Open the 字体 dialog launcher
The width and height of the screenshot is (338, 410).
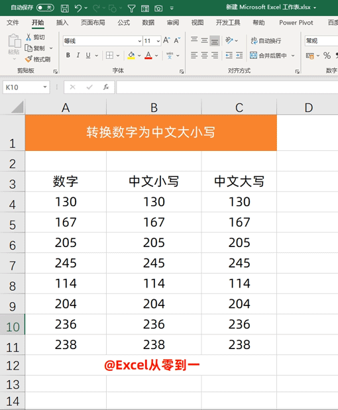pyautogui.click(x=182, y=72)
